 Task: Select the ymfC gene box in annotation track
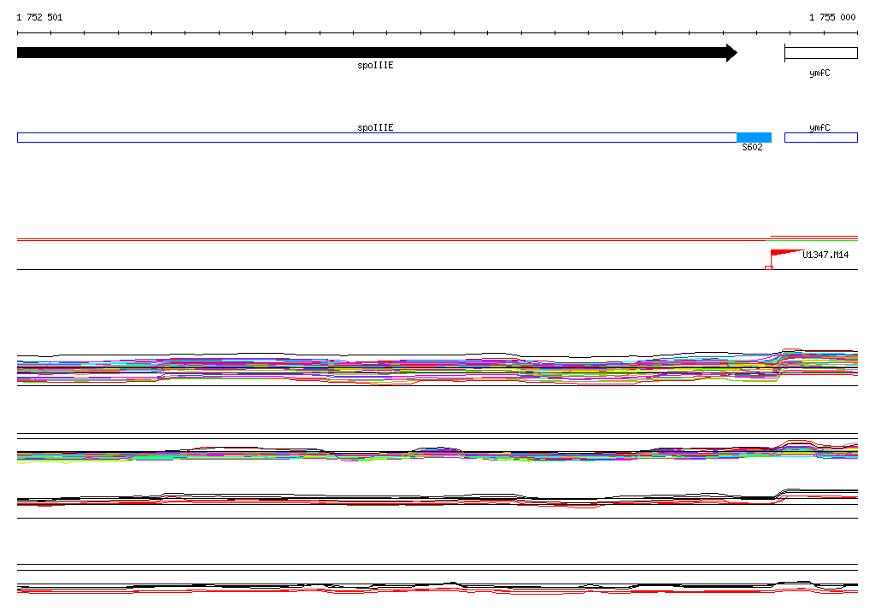821,53
